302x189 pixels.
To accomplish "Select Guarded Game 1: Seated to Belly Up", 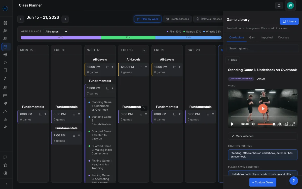I will (x=101, y=135).
